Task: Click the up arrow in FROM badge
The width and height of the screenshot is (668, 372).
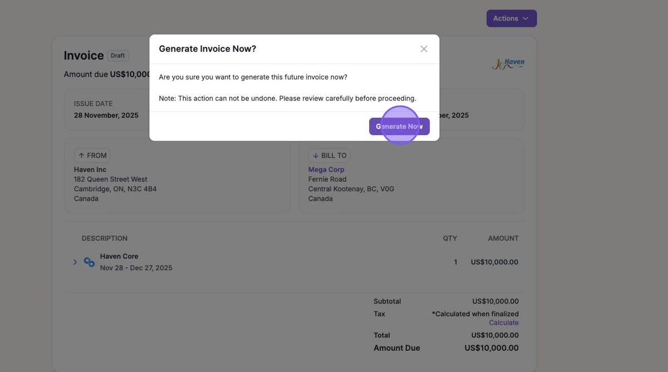Action: pos(81,156)
